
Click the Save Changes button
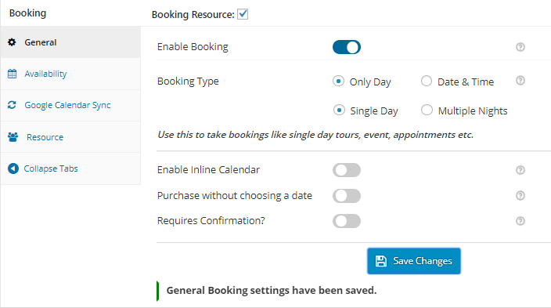[x=414, y=261]
